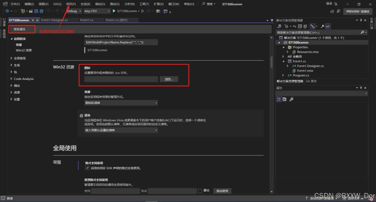Check the 静态 checkbox
The height and width of the screenshot is (202, 376).
click(200, 191)
